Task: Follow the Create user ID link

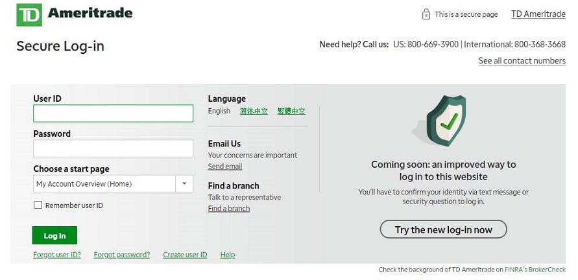Action: pos(185,255)
